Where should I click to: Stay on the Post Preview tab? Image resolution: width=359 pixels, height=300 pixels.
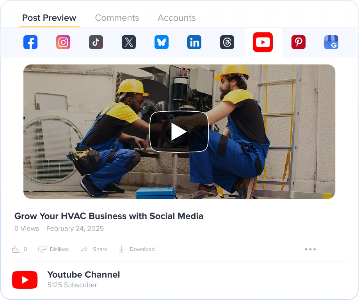(x=49, y=18)
